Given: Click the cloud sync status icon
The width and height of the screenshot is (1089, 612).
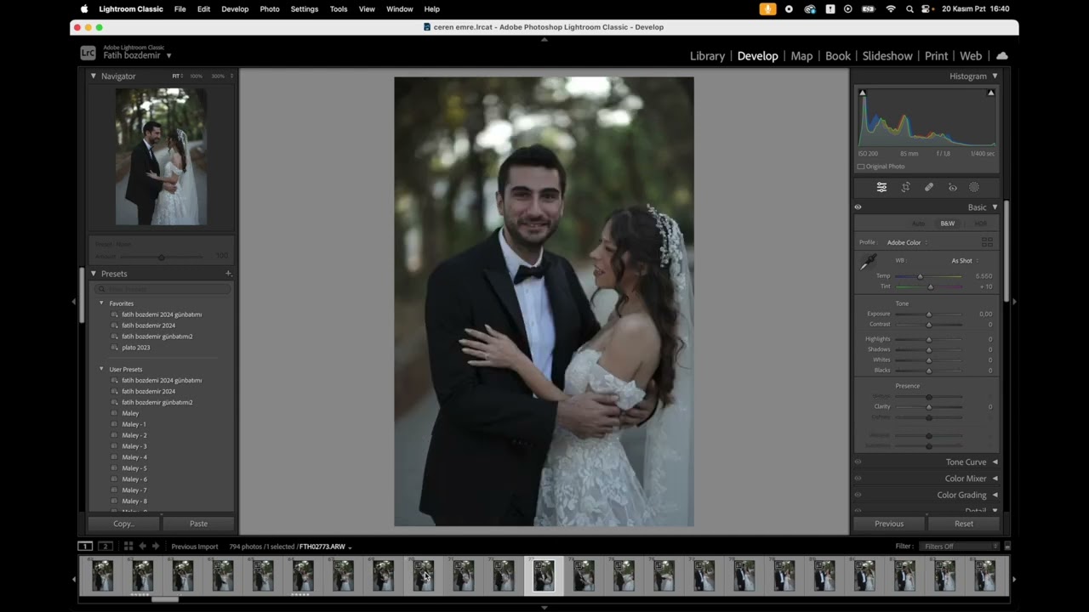Looking at the screenshot, I should (1002, 56).
